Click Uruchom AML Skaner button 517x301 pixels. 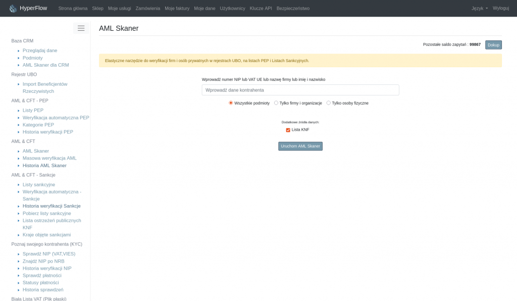(300, 146)
